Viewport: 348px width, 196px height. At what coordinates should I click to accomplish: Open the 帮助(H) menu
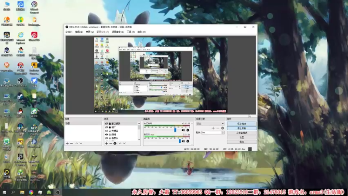pyautogui.click(x=141, y=32)
